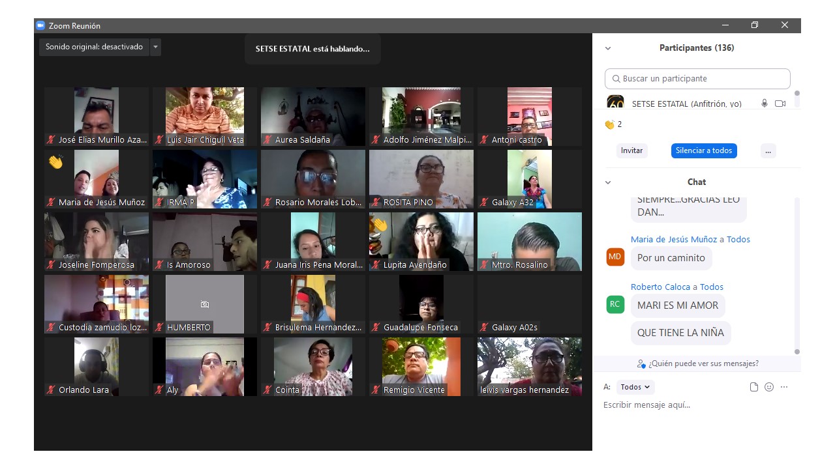Select Juana Iris Pena video tile
This screenshot has height=469, width=835.
click(313, 242)
